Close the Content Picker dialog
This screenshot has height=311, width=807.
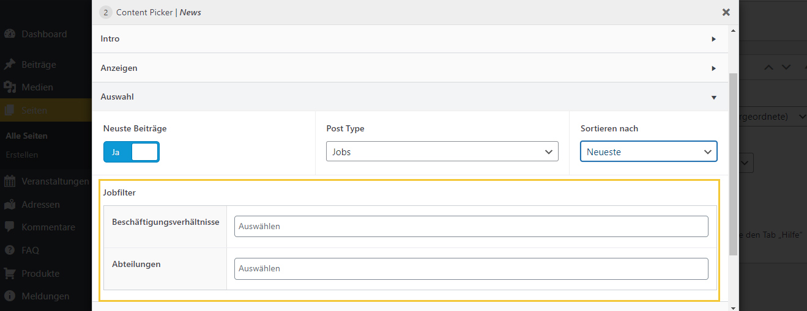point(726,12)
